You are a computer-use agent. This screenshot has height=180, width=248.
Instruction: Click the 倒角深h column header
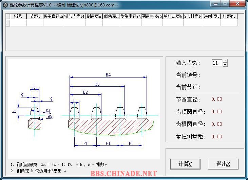(111, 16)
